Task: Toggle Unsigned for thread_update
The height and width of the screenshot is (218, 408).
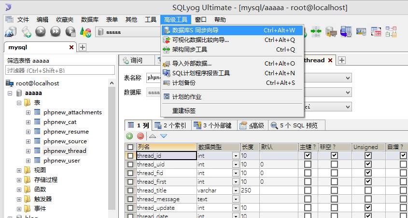Action: click(368, 208)
